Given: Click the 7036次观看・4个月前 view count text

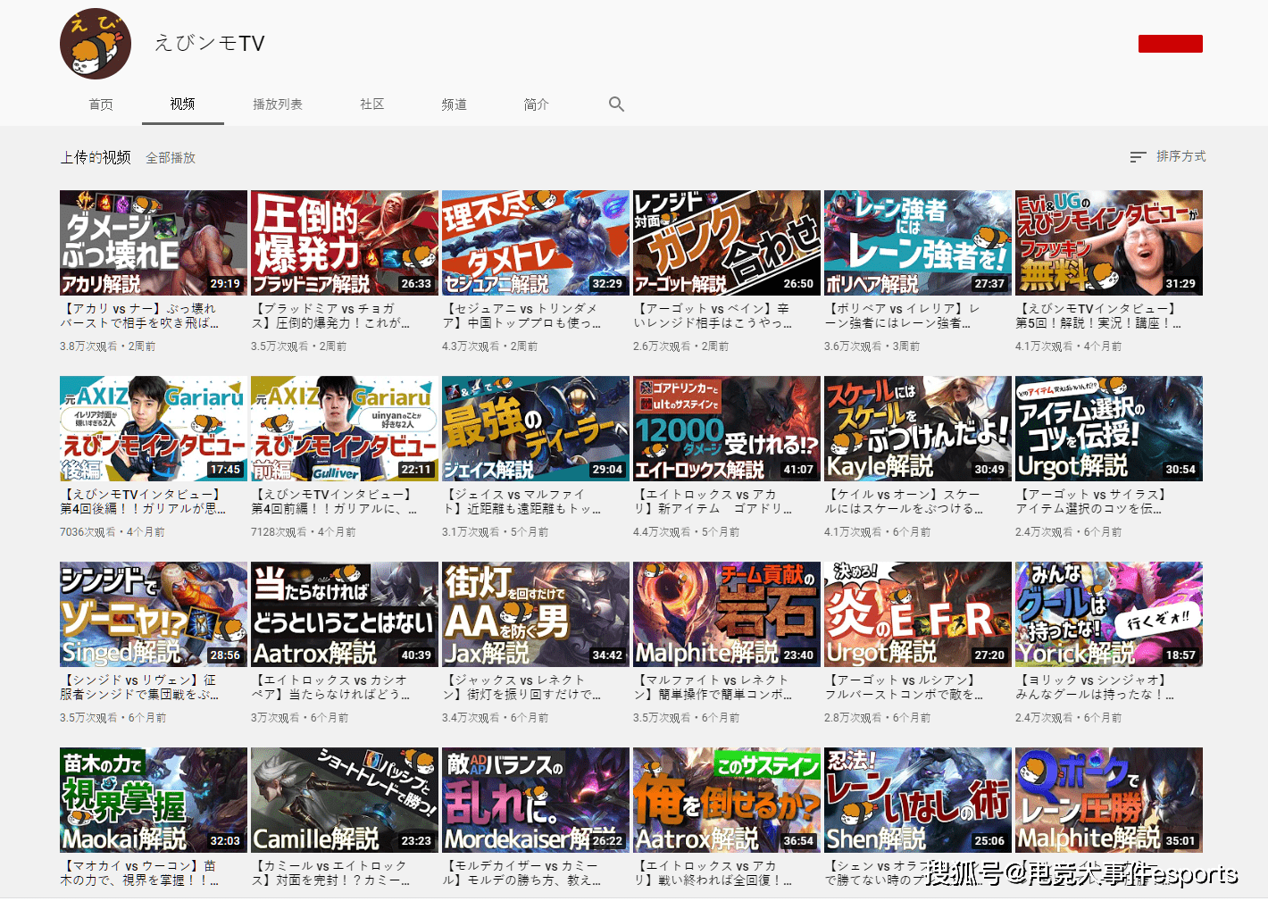Looking at the screenshot, I should [x=113, y=532].
